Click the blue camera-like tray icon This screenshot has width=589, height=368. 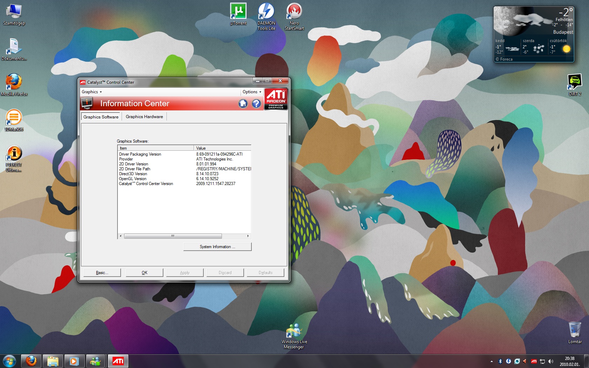517,361
